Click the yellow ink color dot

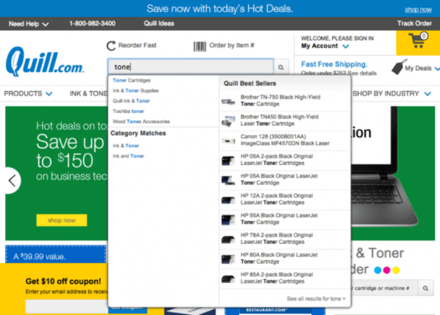[396, 270]
